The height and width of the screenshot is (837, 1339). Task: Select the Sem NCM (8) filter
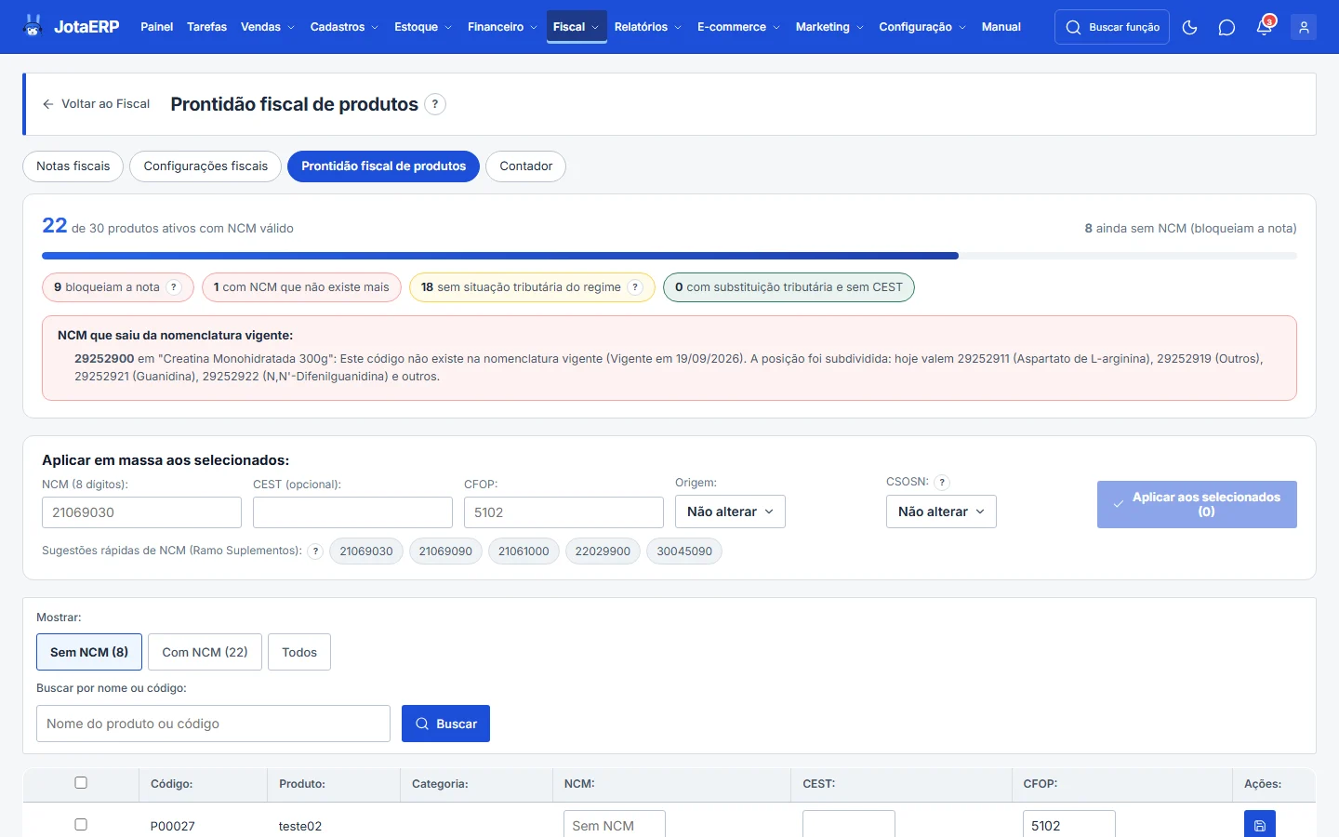click(89, 652)
